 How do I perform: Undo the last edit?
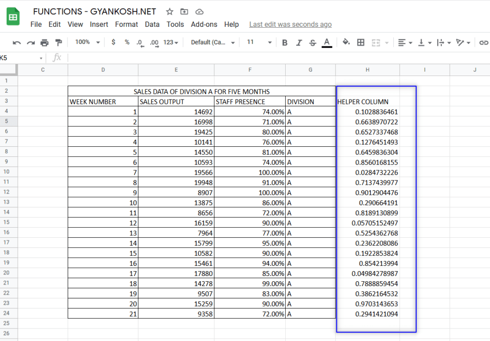coord(17,42)
